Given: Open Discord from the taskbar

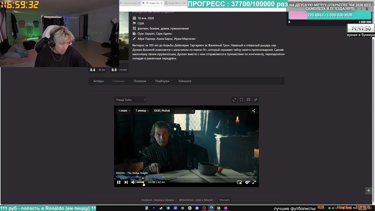Looking at the screenshot, I should coord(197,208).
